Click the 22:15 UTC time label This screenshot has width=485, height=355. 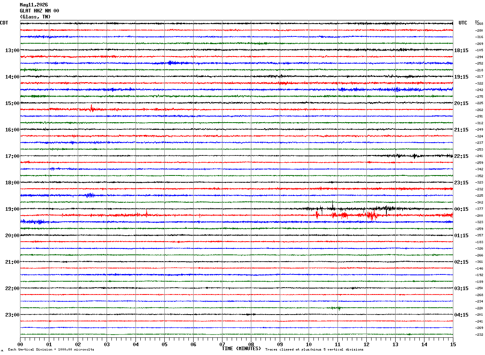tap(461, 156)
